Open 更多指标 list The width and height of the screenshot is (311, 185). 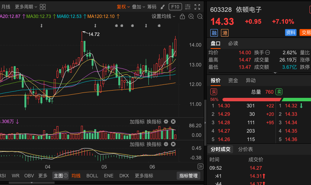click(144, 176)
